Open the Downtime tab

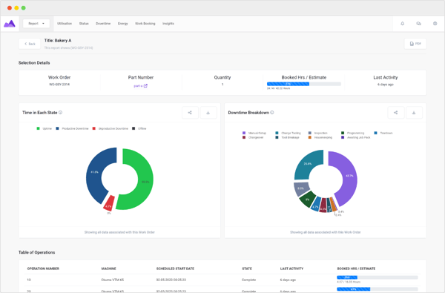(103, 24)
